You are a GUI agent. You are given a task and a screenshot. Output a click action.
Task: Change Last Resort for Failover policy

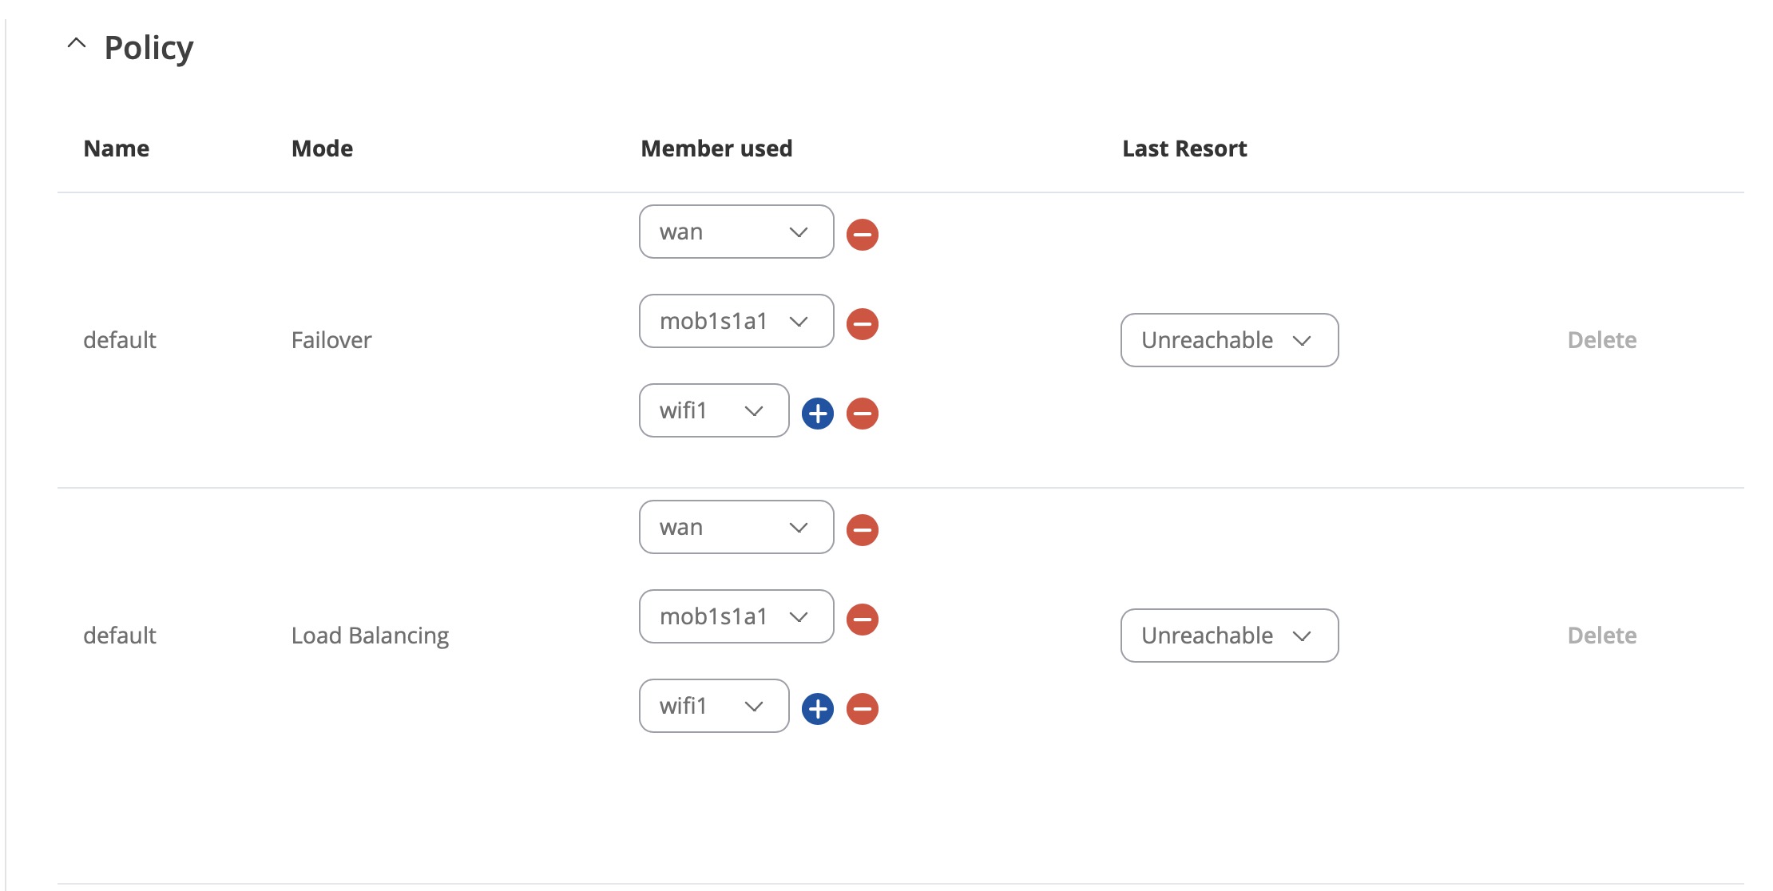coord(1230,340)
